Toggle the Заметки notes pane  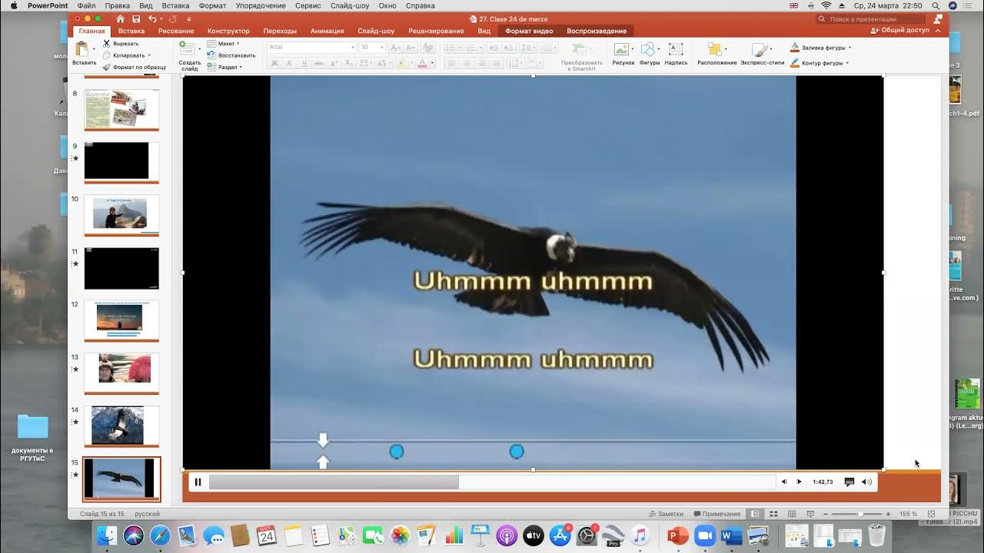point(666,514)
